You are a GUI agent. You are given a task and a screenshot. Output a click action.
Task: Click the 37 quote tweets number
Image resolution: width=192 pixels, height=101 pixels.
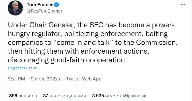coord(46,96)
